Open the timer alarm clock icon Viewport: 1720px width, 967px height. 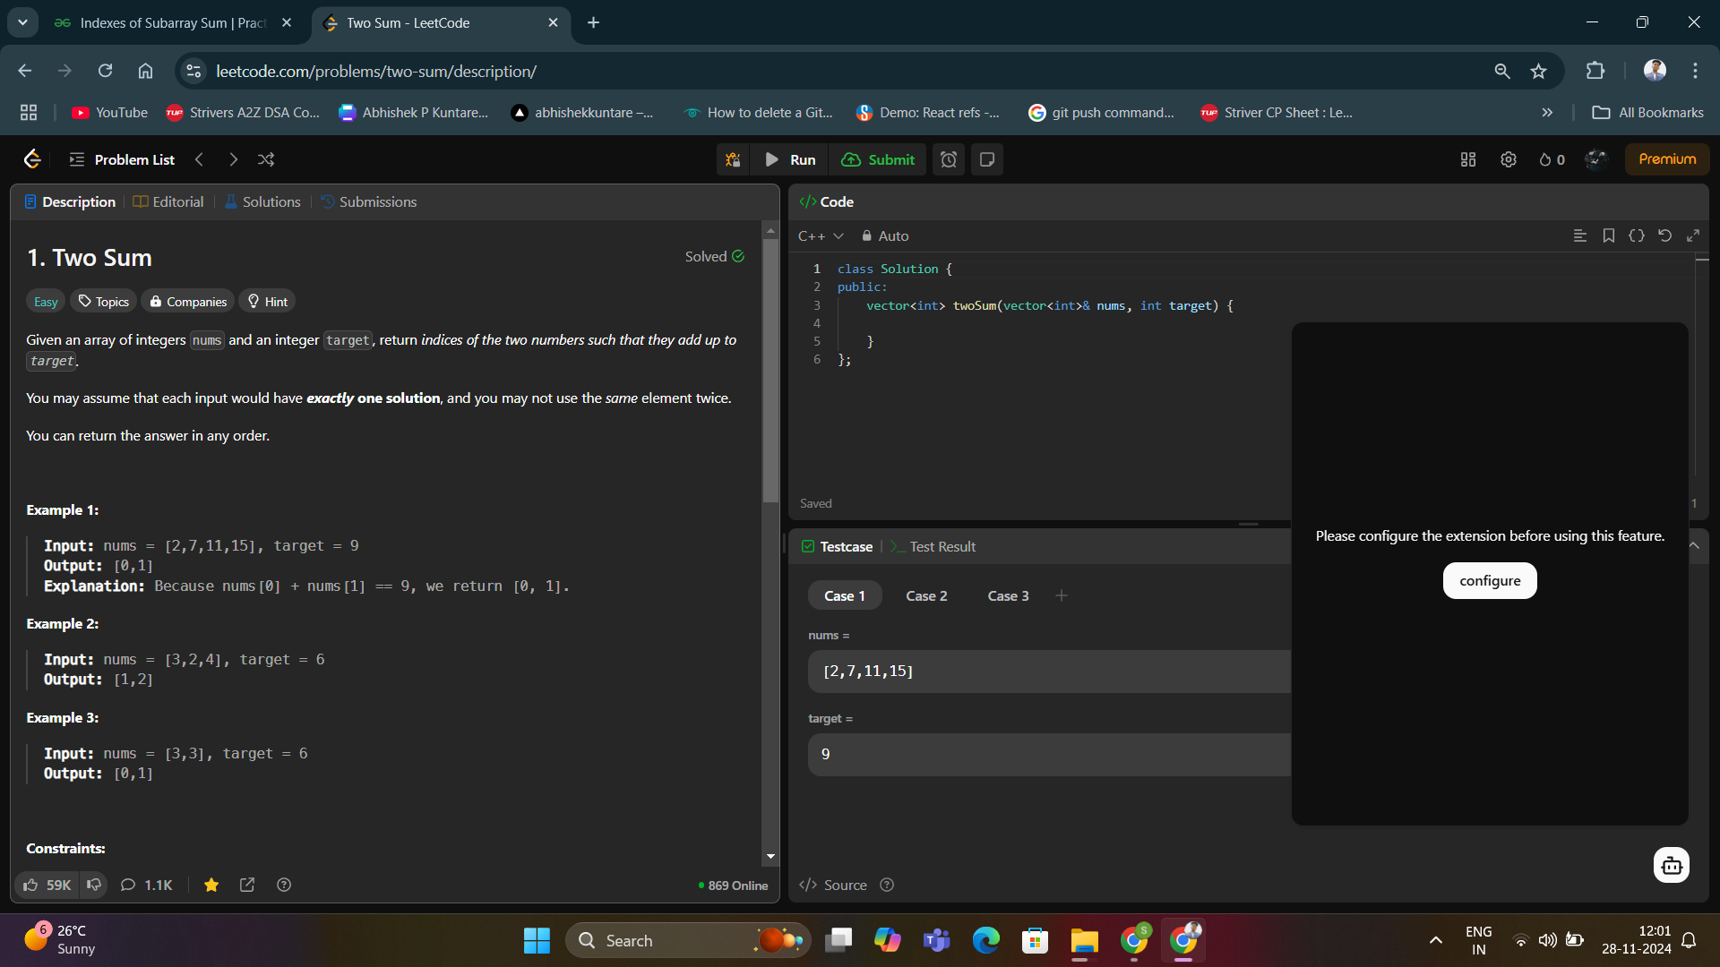(x=949, y=159)
